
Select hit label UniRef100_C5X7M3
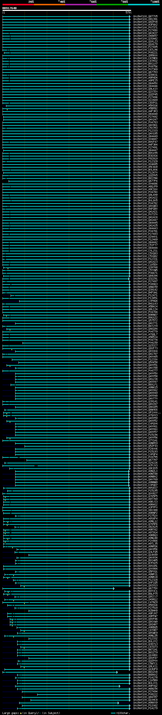point(145,128)
